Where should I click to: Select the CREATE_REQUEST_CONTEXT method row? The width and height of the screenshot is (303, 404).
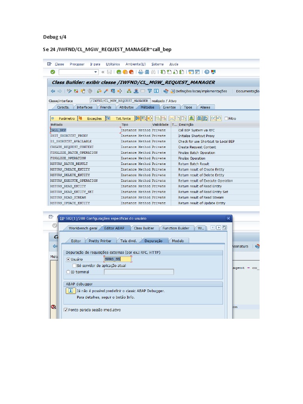[x=154, y=147]
